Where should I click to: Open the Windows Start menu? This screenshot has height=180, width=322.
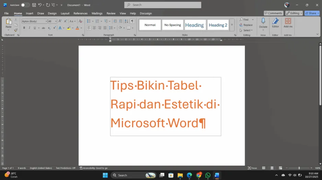[105, 175]
